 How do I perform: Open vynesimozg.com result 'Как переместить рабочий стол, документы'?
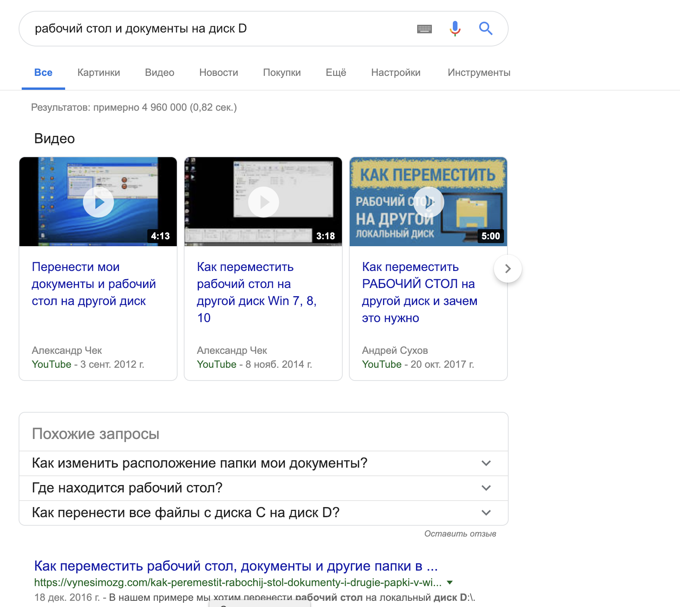236,566
